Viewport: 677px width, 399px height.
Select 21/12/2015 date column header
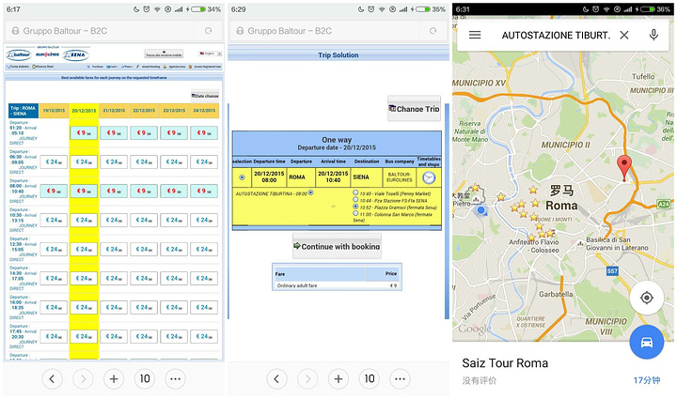(114, 111)
